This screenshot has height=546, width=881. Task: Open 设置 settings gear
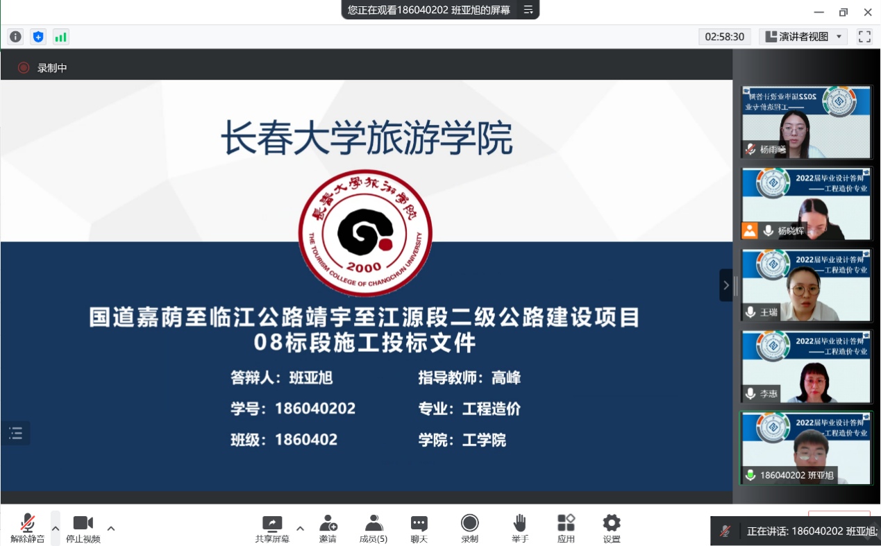[x=612, y=529]
